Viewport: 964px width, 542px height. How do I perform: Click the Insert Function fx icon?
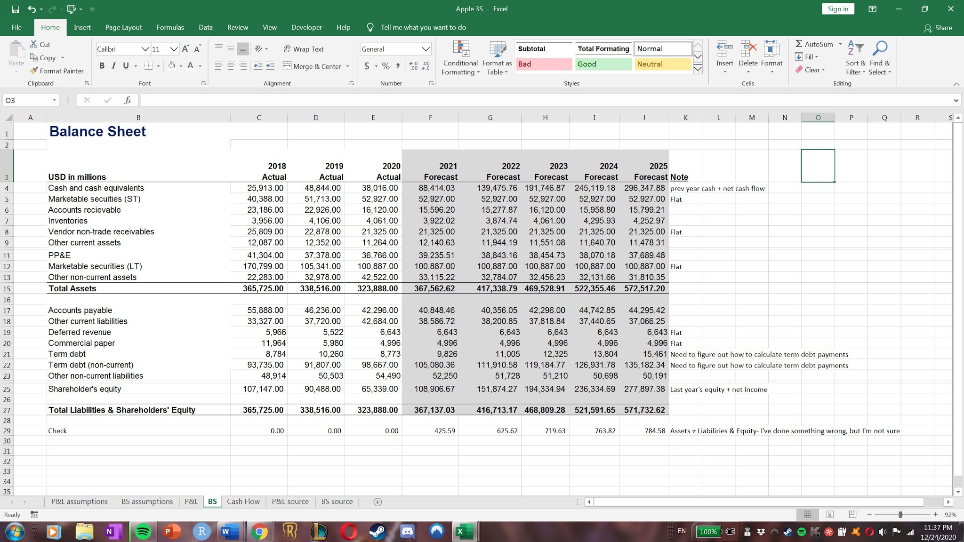point(128,100)
